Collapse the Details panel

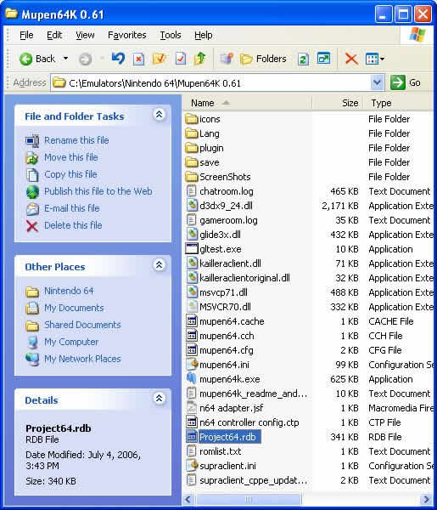point(159,399)
